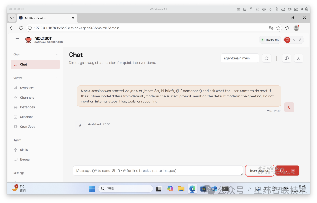The width and height of the screenshot is (317, 203).
Task: Click the refresh chat data icon
Action: 267,58
